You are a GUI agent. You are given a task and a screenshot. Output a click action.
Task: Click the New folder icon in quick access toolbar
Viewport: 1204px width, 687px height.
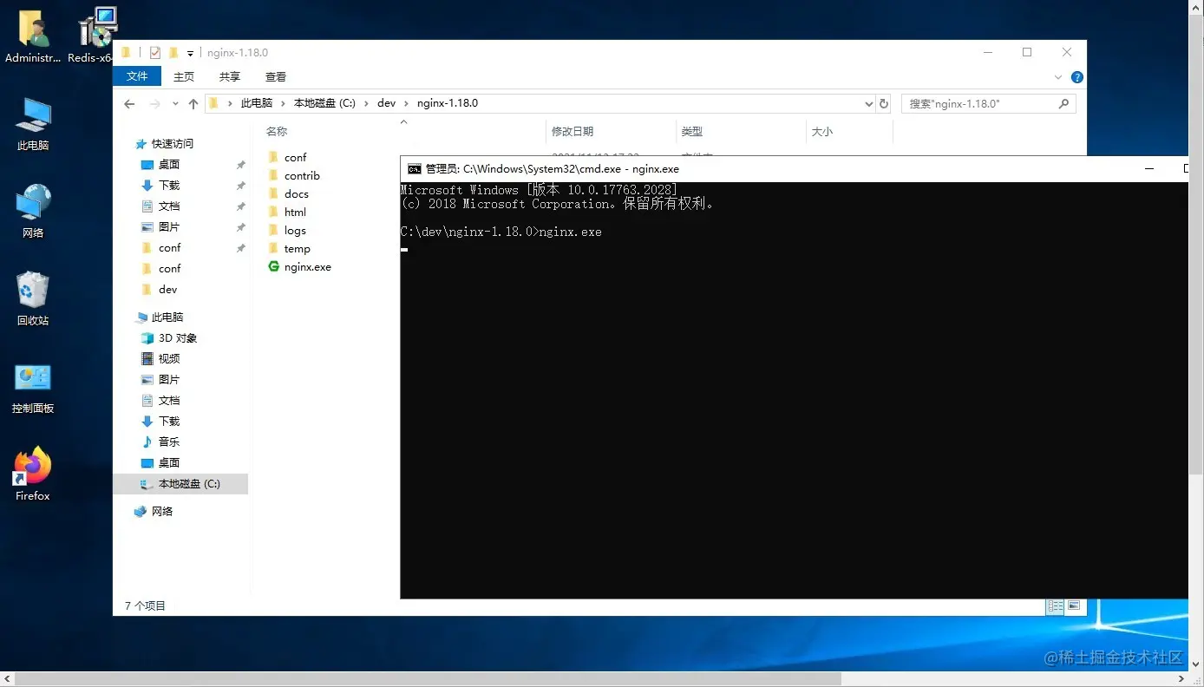coord(173,53)
